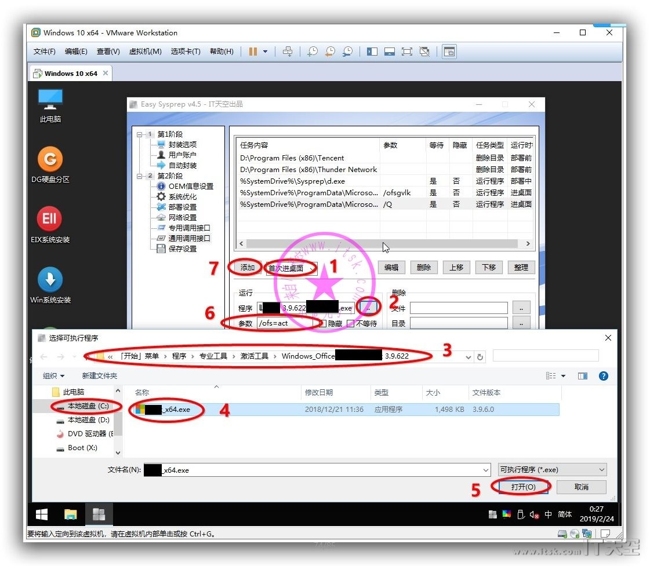
Task: Select the Thunder Network task row
Action: (x=385, y=169)
